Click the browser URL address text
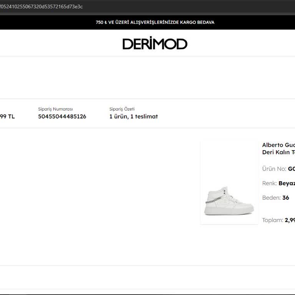The height and width of the screenshot is (295, 295). click(41, 7)
